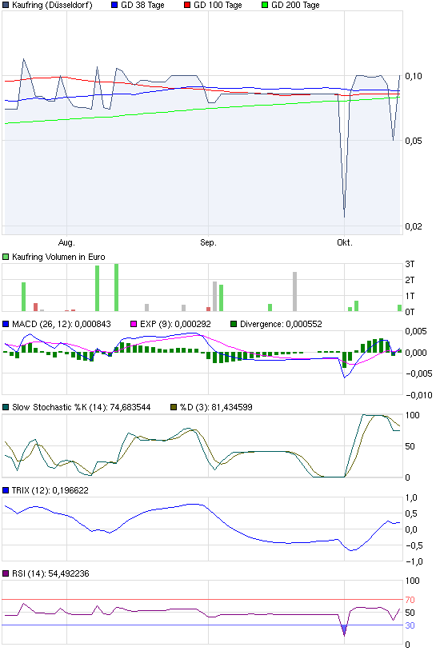Click the 'TRIX (12): 0,196622' label

[x=50, y=490]
